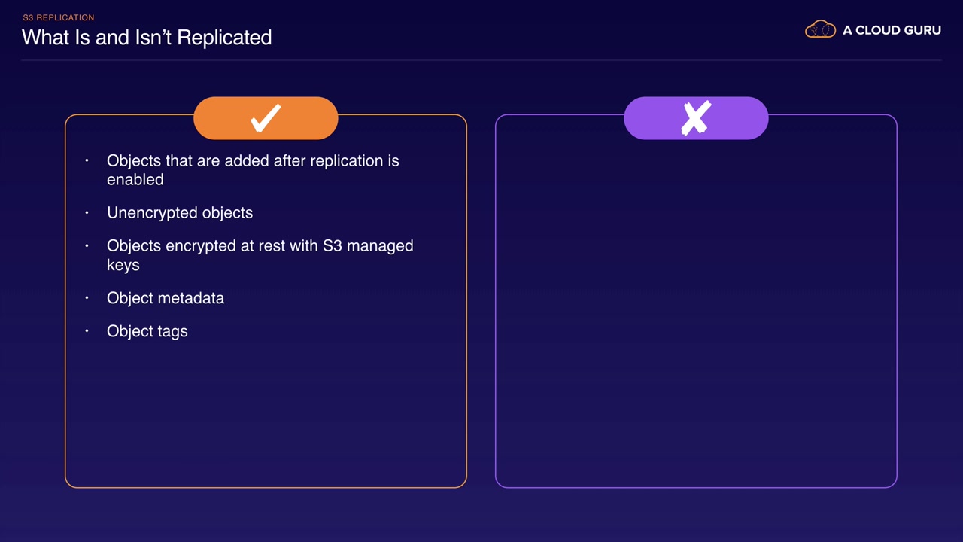Click the "Object metadata" bullet text
This screenshot has height=542, width=963.
pyautogui.click(x=166, y=298)
